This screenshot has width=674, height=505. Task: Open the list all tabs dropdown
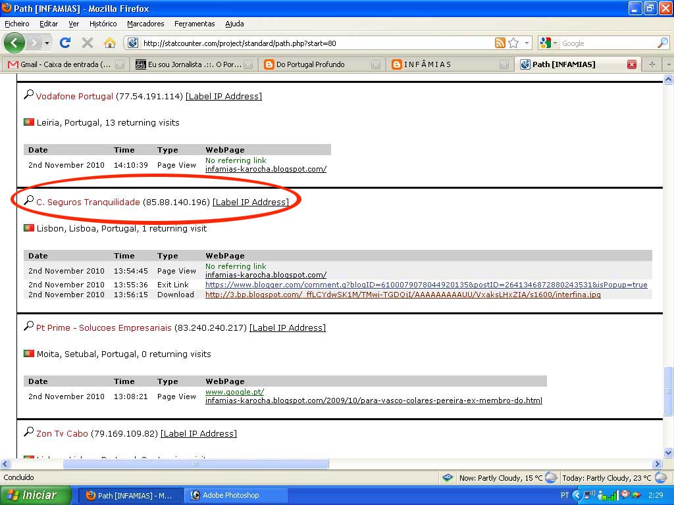(669, 64)
